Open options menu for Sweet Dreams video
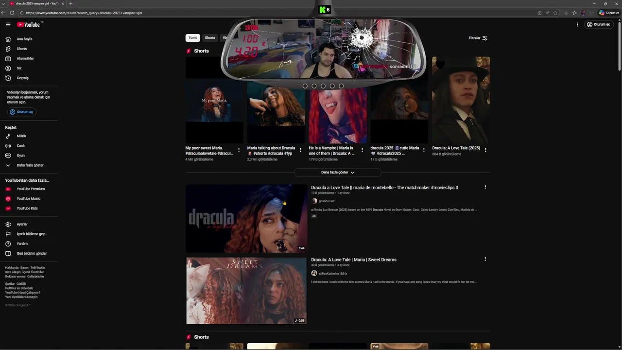The image size is (622, 350). (x=485, y=259)
